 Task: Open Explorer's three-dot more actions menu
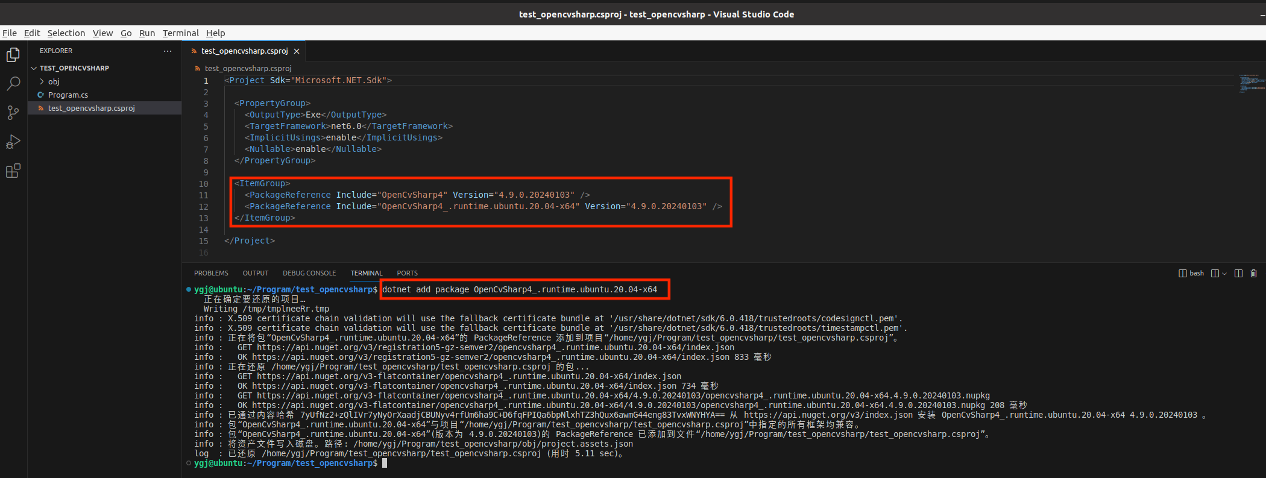(168, 51)
